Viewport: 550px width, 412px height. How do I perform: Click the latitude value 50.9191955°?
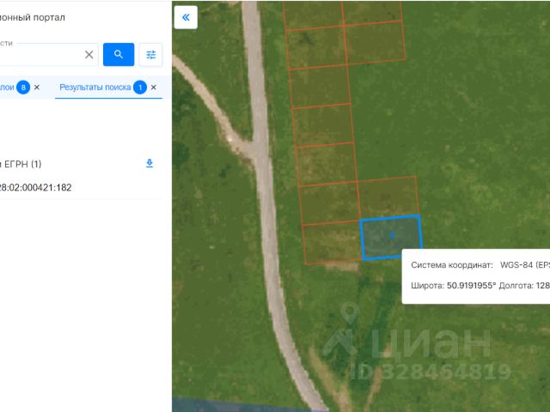[471, 286]
